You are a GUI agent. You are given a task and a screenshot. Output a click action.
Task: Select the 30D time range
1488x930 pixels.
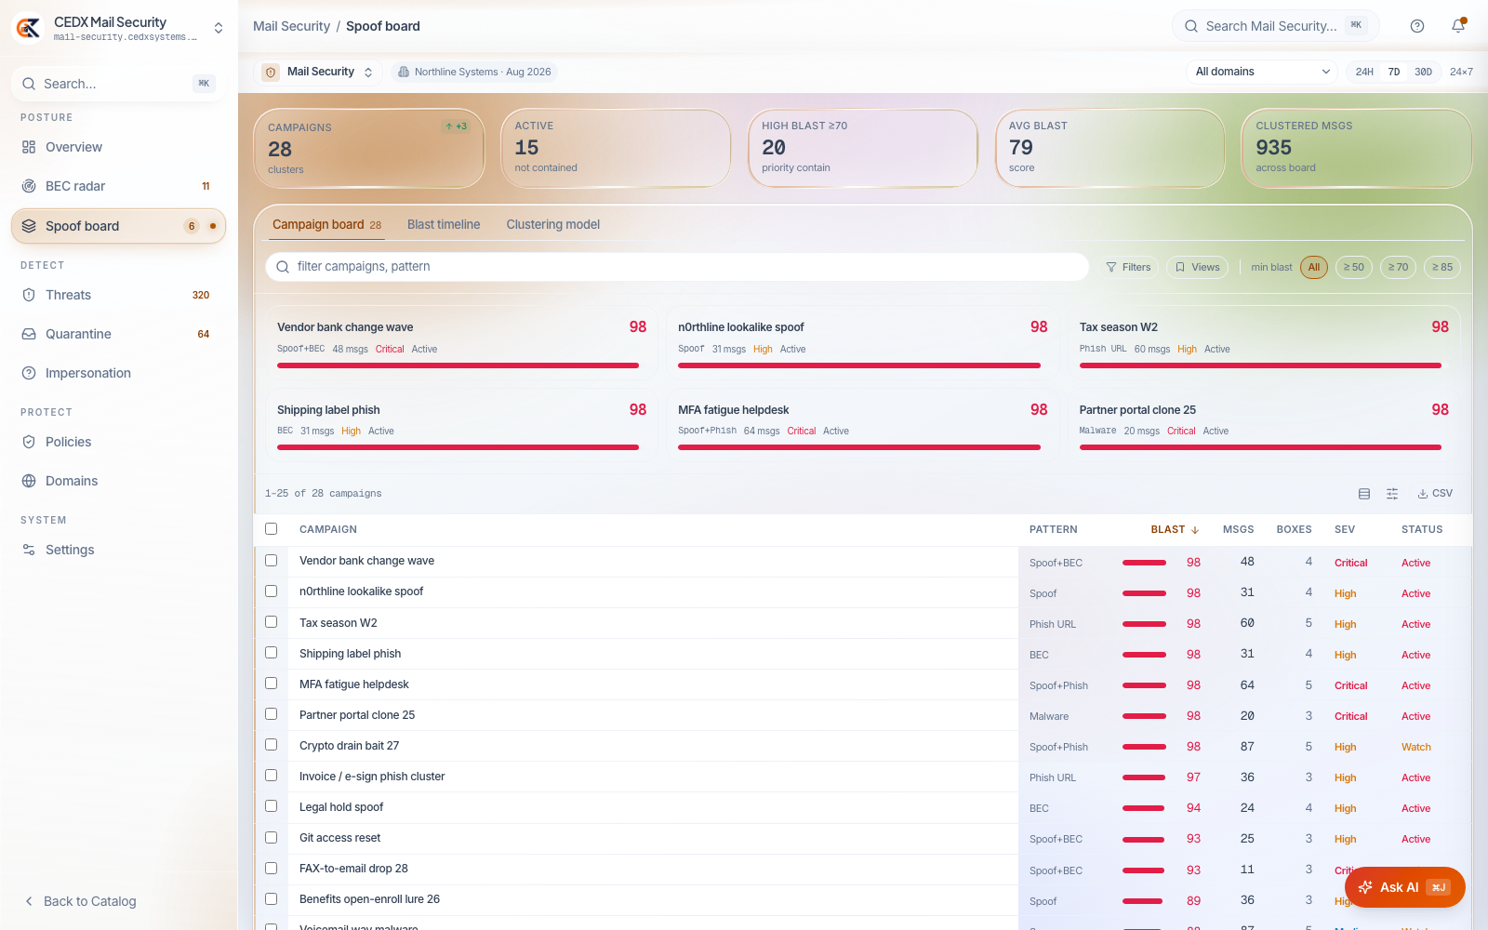point(1424,72)
